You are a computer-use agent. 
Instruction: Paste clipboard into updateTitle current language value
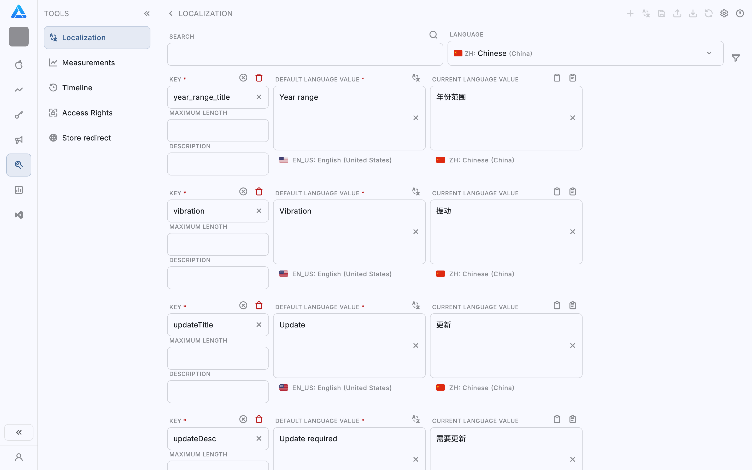tap(572, 305)
